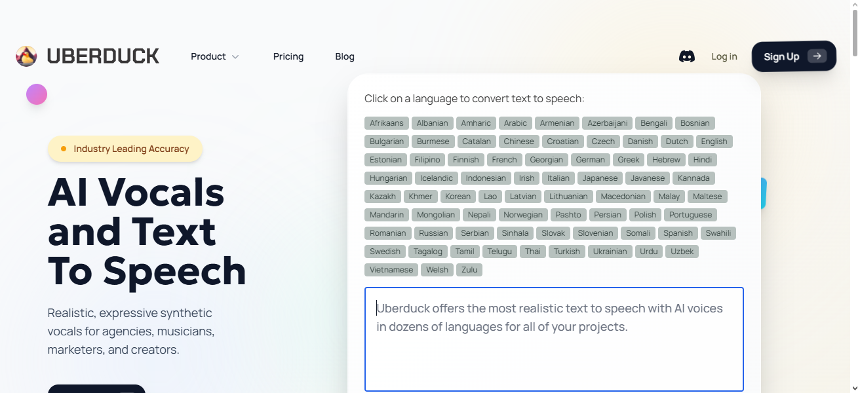This screenshot has height=393, width=860.
Task: Select the Ukrainian language tag
Action: point(610,252)
